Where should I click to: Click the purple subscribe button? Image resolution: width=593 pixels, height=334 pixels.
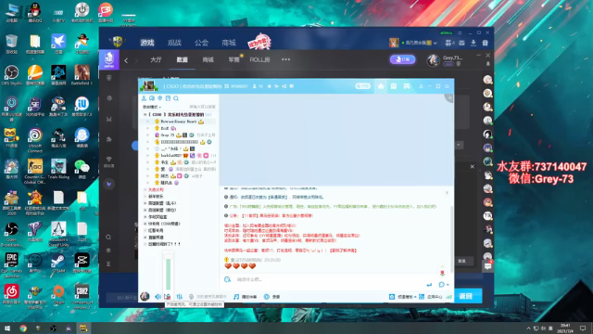(x=402, y=59)
